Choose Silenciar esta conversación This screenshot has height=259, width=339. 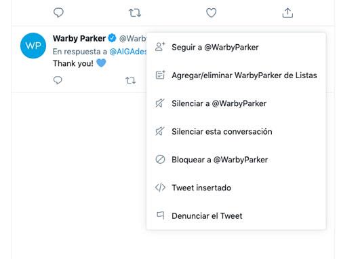pyautogui.click(x=236, y=131)
